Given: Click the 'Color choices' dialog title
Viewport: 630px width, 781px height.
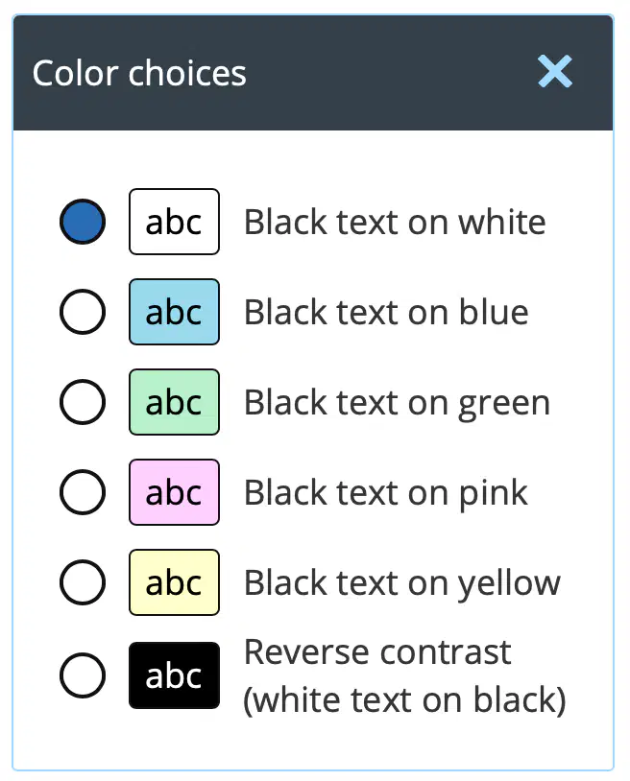Looking at the screenshot, I should coord(139,73).
